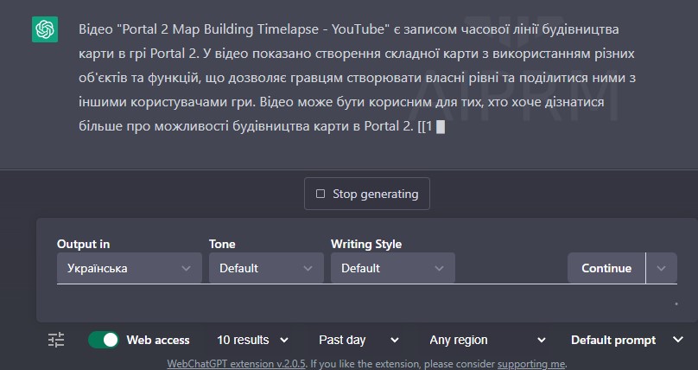
Task: Open the WebChatGPT options sliders icon
Action: click(x=56, y=340)
